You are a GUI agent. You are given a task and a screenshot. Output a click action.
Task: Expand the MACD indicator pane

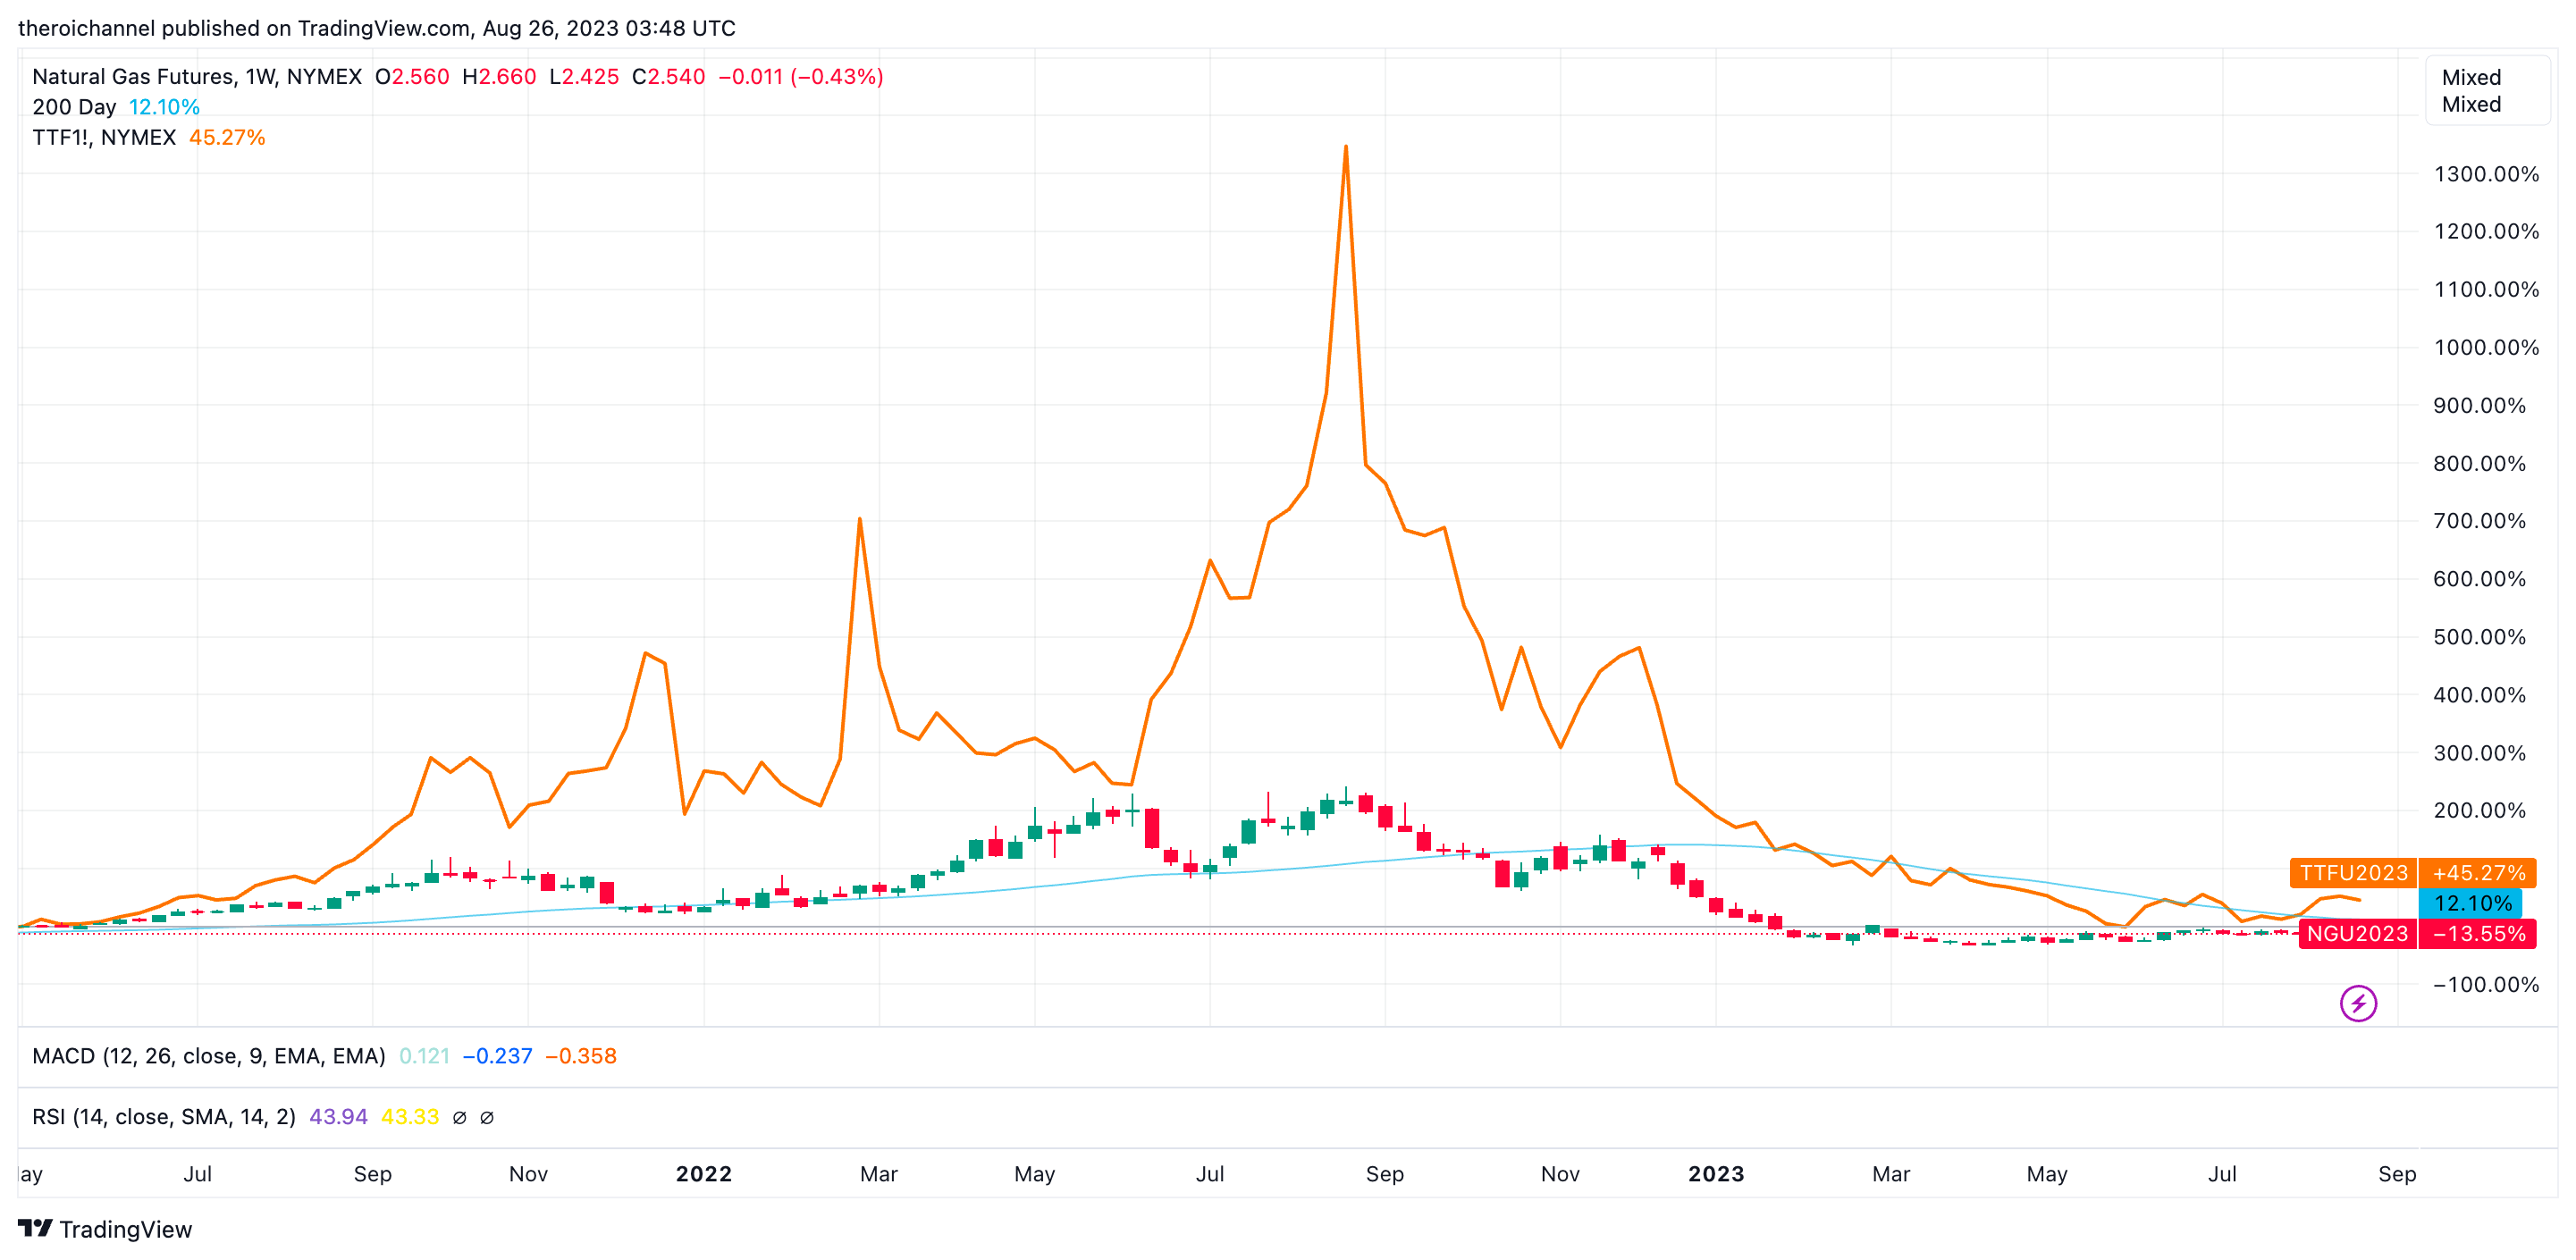tap(208, 1056)
